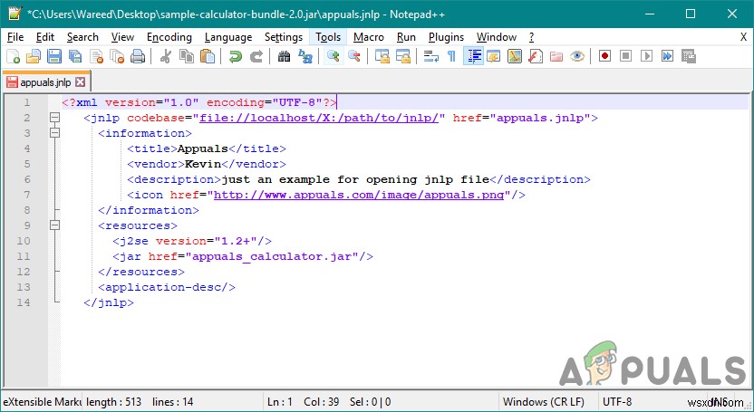Save the current file using the Save icon
Viewport: 754px width, 412px height.
coord(53,57)
